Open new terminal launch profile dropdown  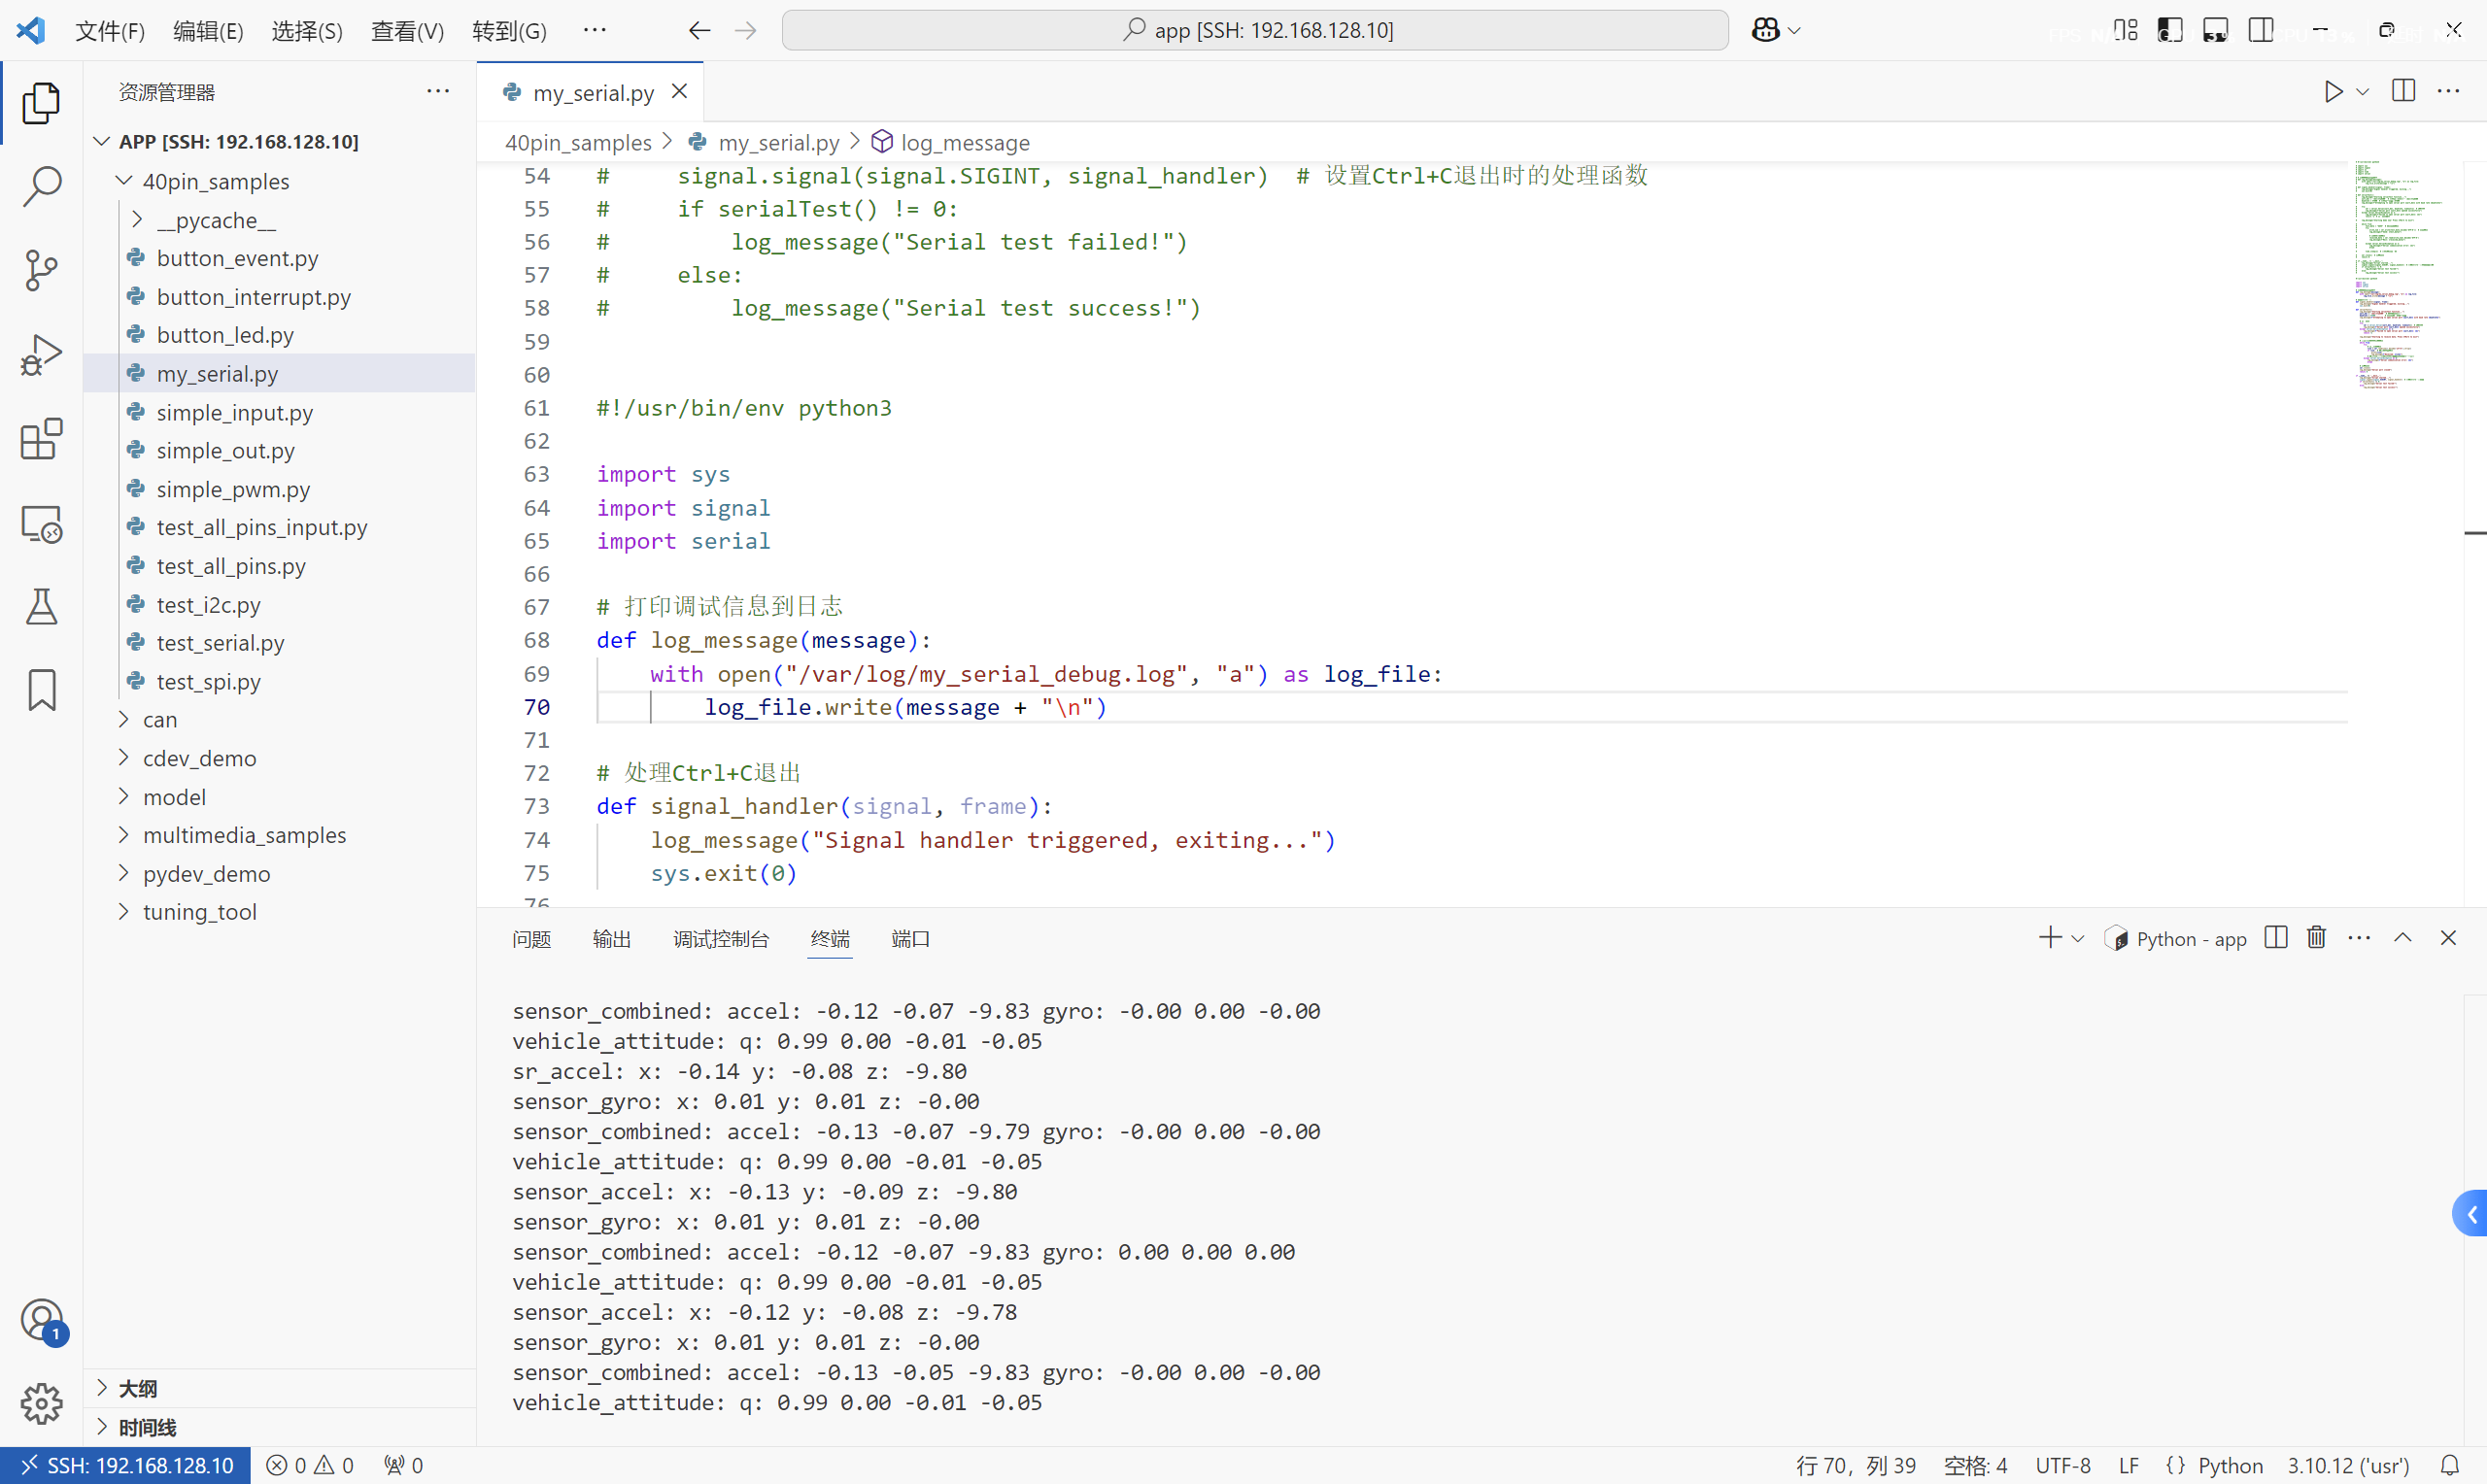(x=2078, y=939)
